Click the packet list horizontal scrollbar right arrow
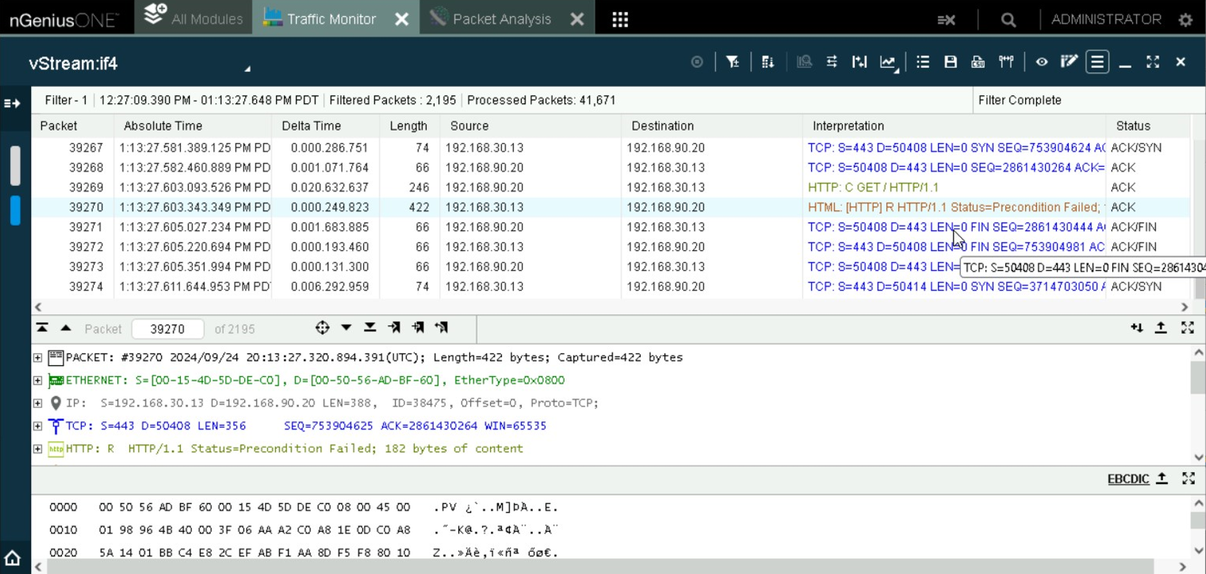 click(x=1185, y=307)
